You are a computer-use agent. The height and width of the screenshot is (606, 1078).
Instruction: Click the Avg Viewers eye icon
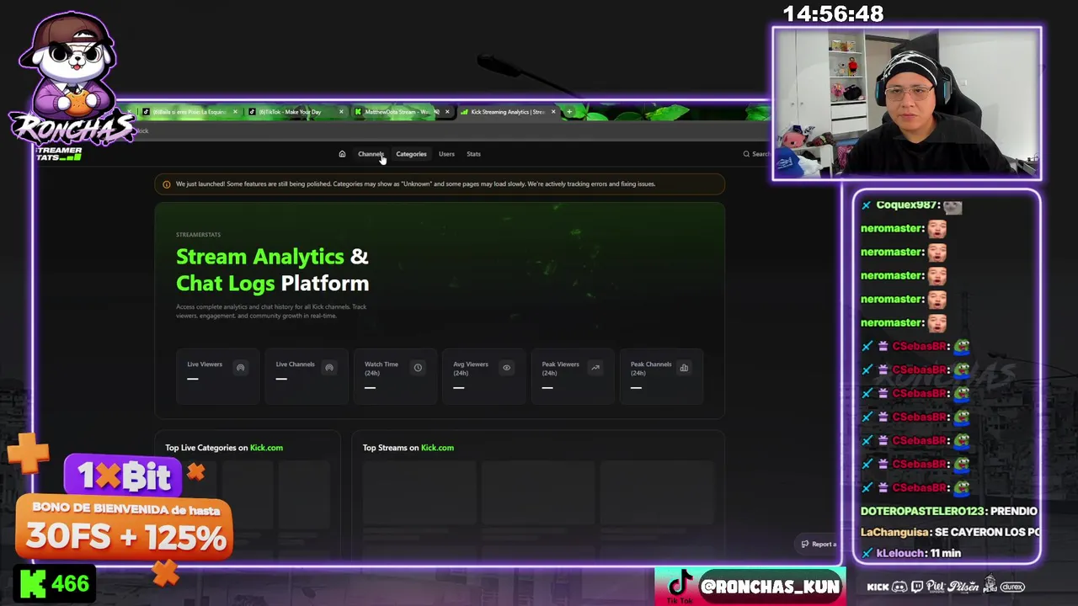pyautogui.click(x=506, y=368)
